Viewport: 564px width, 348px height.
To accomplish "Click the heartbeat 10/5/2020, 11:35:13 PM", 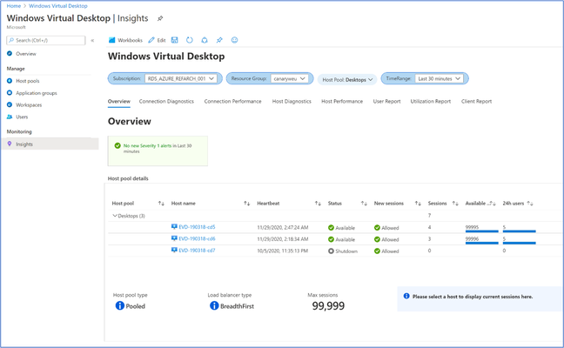I will pos(283,251).
